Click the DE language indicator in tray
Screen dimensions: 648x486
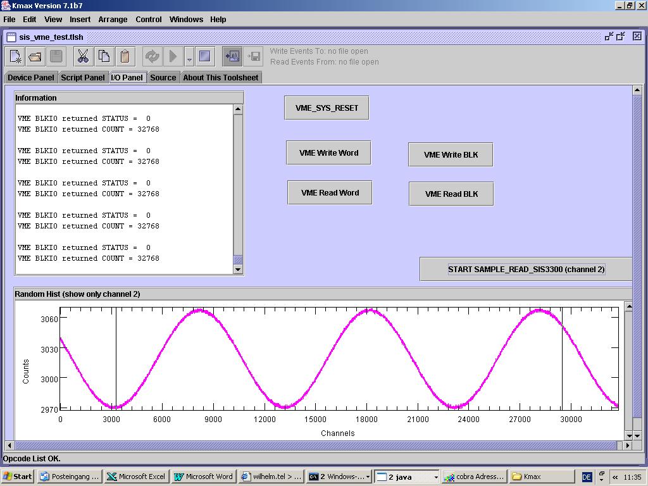tap(587, 477)
